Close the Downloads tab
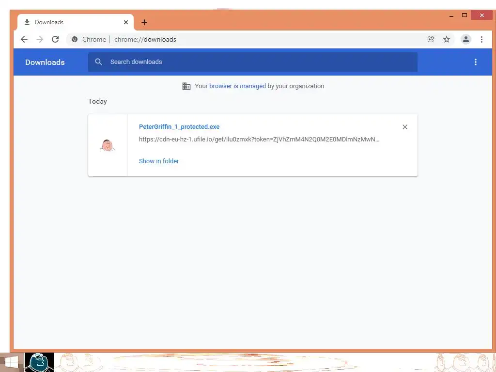Viewport: 496px width, 372px height. coord(126,22)
